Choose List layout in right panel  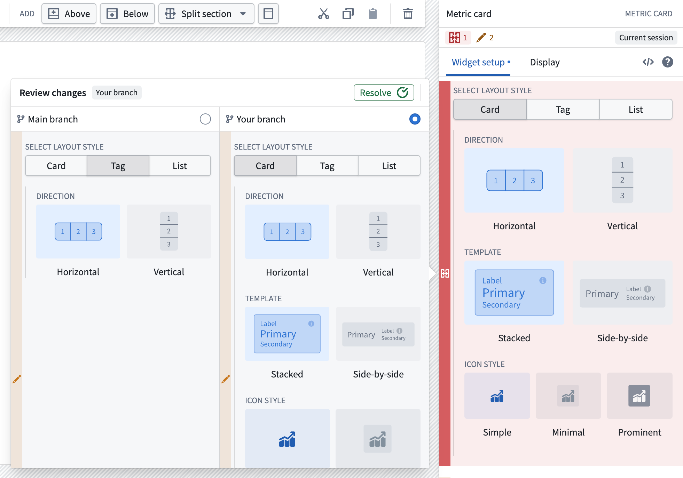(x=635, y=109)
